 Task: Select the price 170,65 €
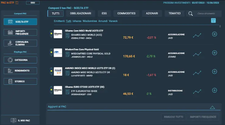pos(129,56)
